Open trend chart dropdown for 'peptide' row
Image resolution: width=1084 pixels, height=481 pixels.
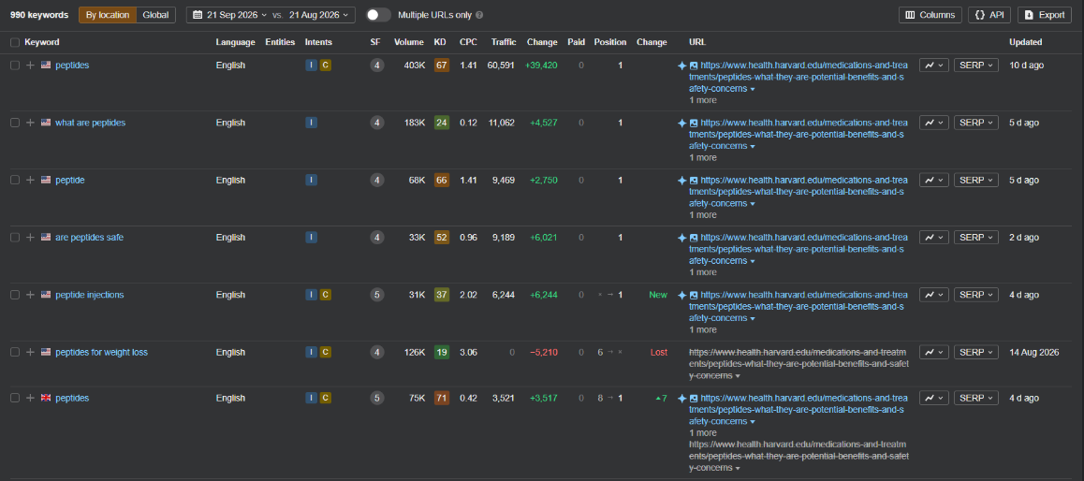click(933, 180)
